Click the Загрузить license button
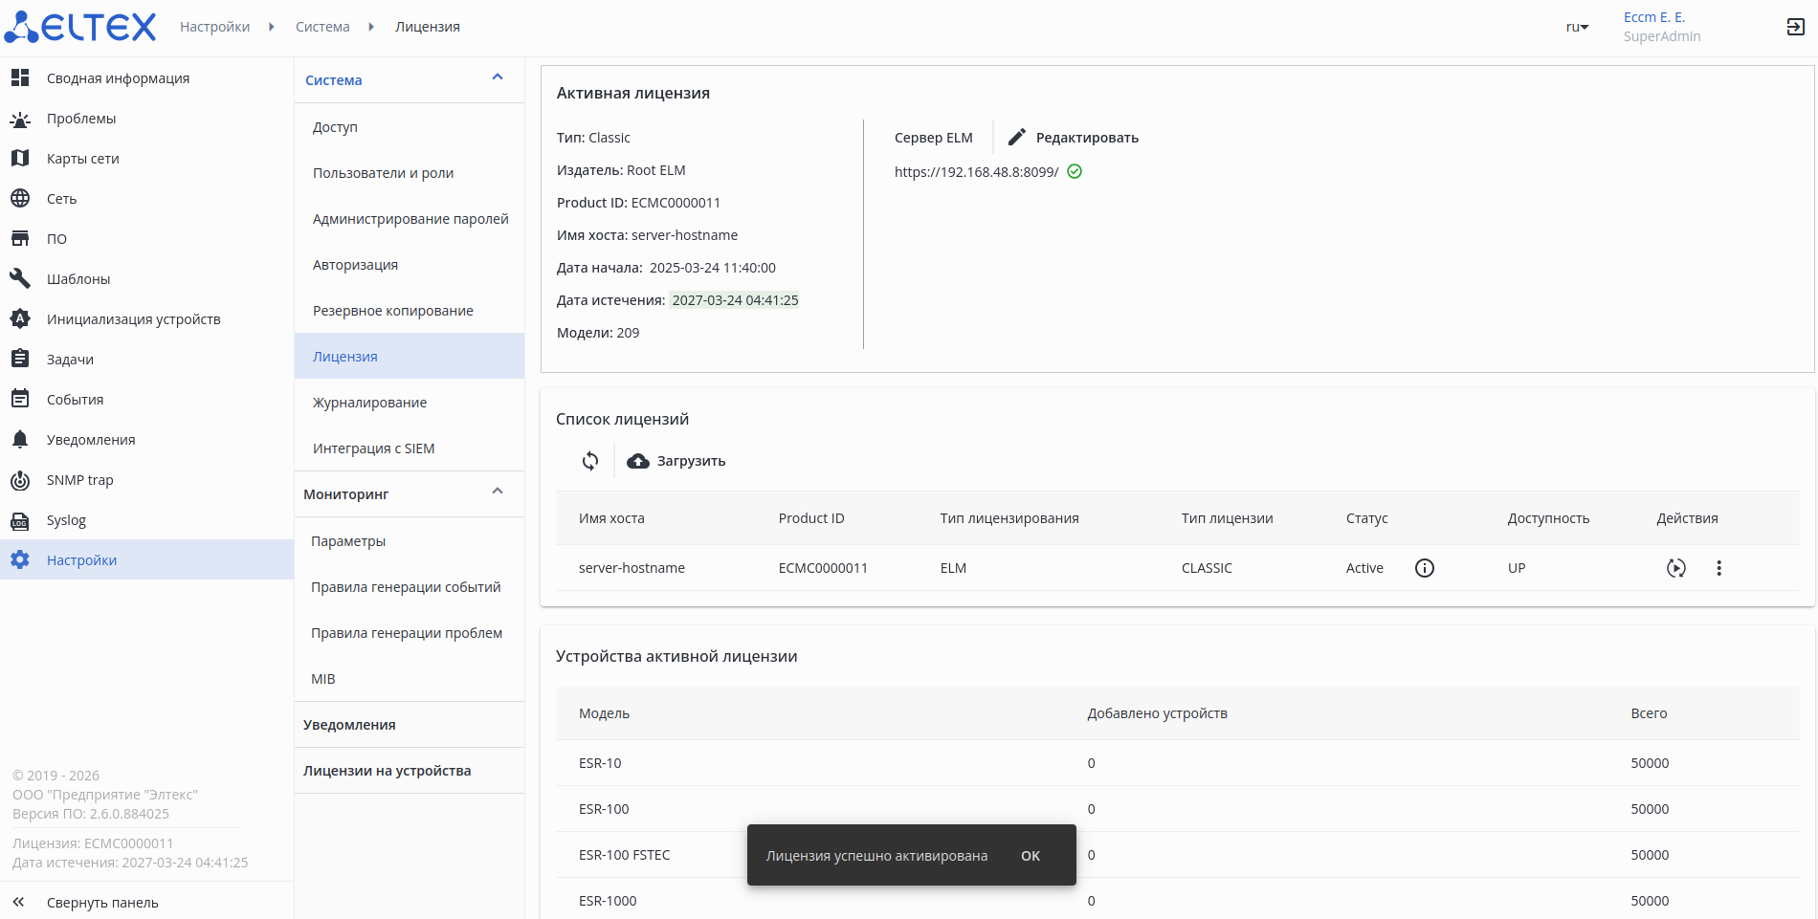Image resolution: width=1818 pixels, height=919 pixels. click(x=676, y=461)
